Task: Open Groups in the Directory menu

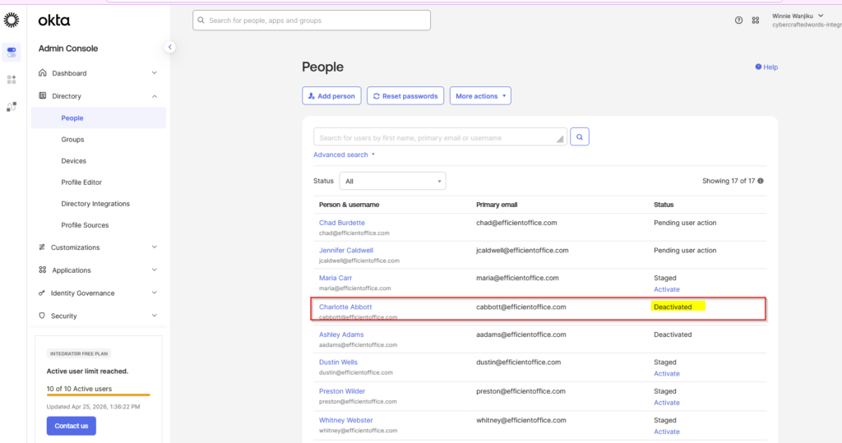Action: (x=72, y=140)
